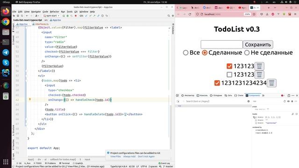Image resolution: width=299 pixels, height=168 pixels.
Task: Uncheck the first 123123 todo checkbox
Action: point(229,66)
